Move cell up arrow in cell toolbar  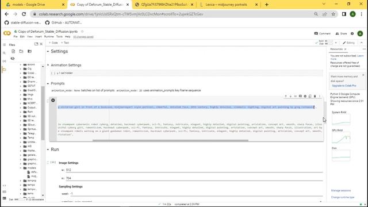tap(286, 96)
